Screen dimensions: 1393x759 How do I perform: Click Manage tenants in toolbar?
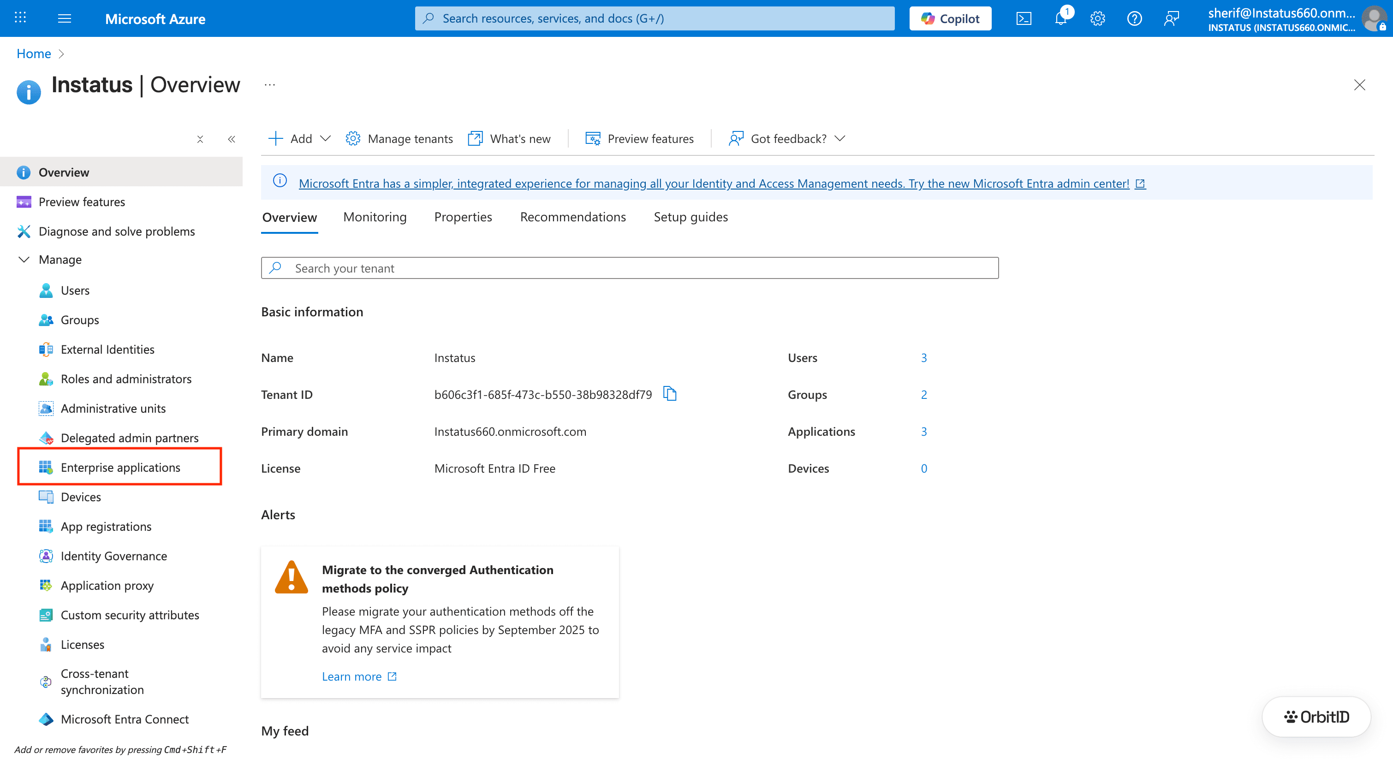[x=399, y=139]
